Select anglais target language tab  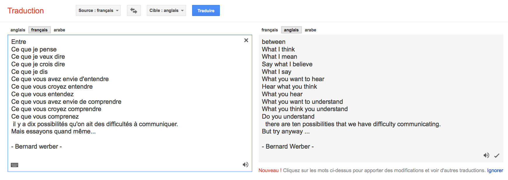(291, 30)
